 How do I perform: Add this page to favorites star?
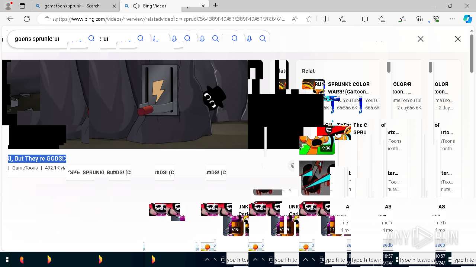[x=309, y=19]
